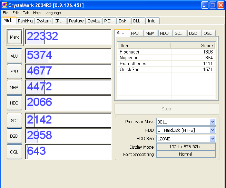Screen dimensions: 226x188
Task: Click the Fibonacci score 1806
Action: pyautogui.click(x=208, y=52)
